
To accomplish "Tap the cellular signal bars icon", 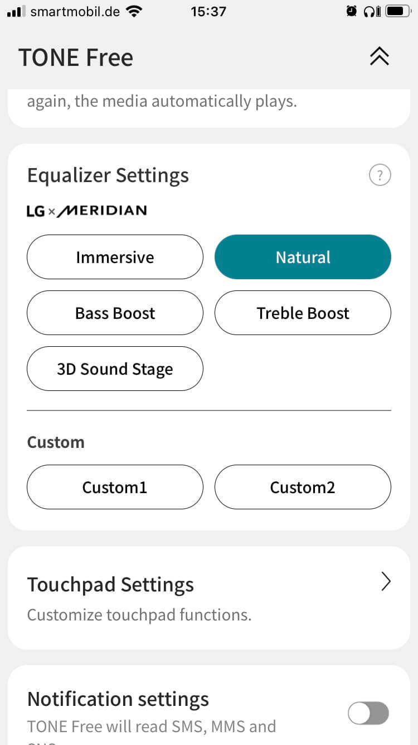I will click(16, 11).
